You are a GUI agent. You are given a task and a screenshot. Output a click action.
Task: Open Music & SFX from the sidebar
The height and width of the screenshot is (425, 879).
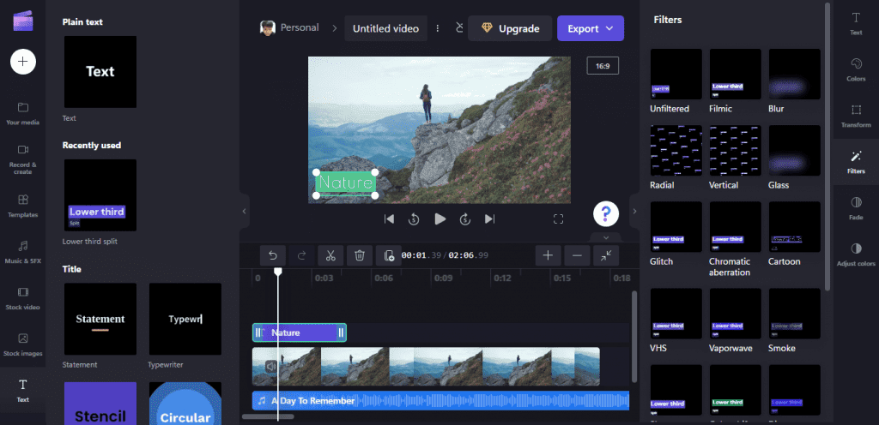pyautogui.click(x=23, y=252)
